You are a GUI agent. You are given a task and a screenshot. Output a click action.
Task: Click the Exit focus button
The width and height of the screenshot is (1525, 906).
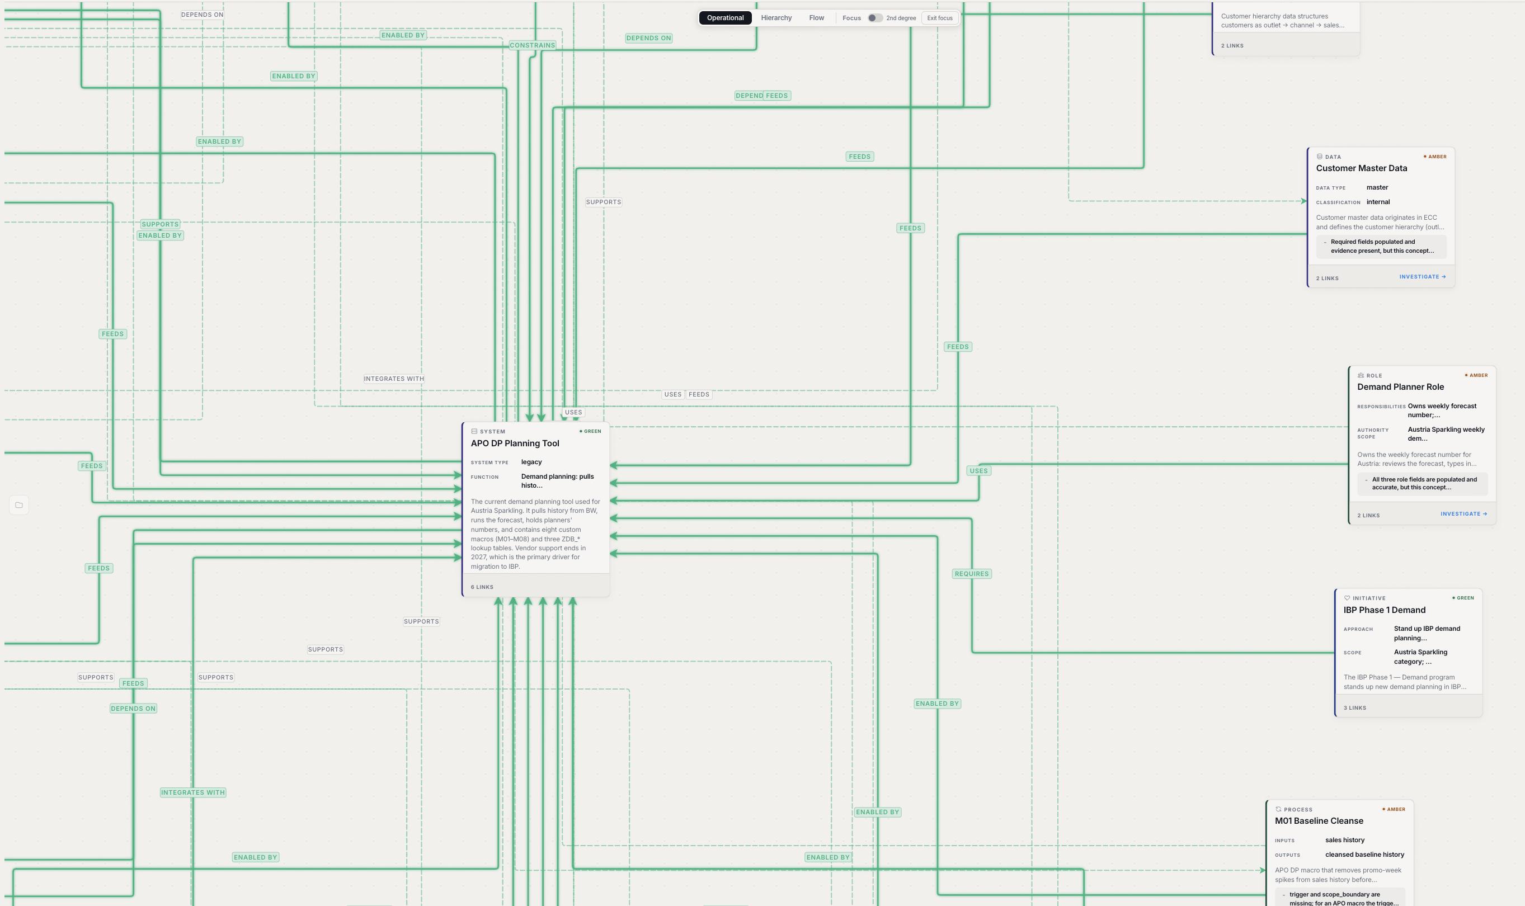pyautogui.click(x=939, y=18)
